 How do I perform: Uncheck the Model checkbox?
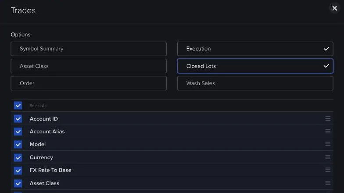(18, 144)
